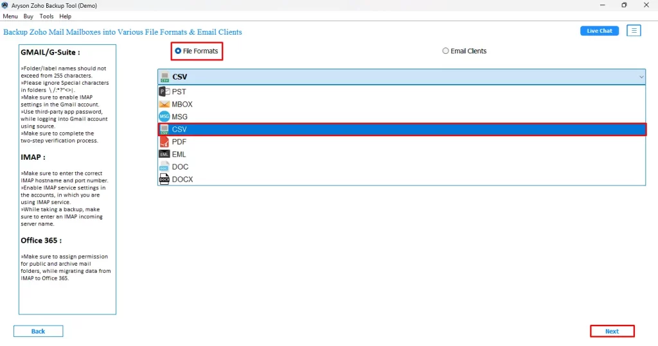
Task: Open the Buy menu
Action: pos(28,16)
